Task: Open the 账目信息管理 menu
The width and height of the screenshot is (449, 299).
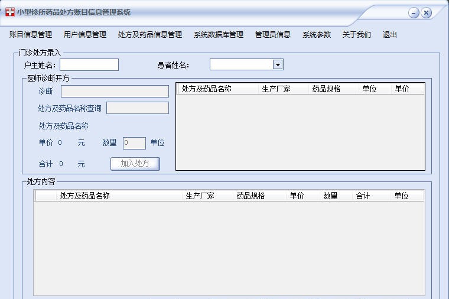Action: click(x=31, y=35)
